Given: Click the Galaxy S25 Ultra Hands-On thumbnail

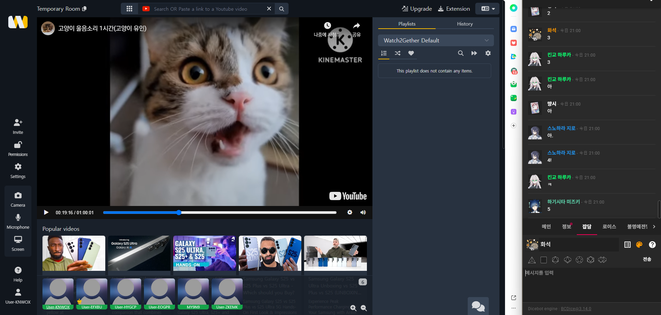Looking at the screenshot, I should pos(204,253).
